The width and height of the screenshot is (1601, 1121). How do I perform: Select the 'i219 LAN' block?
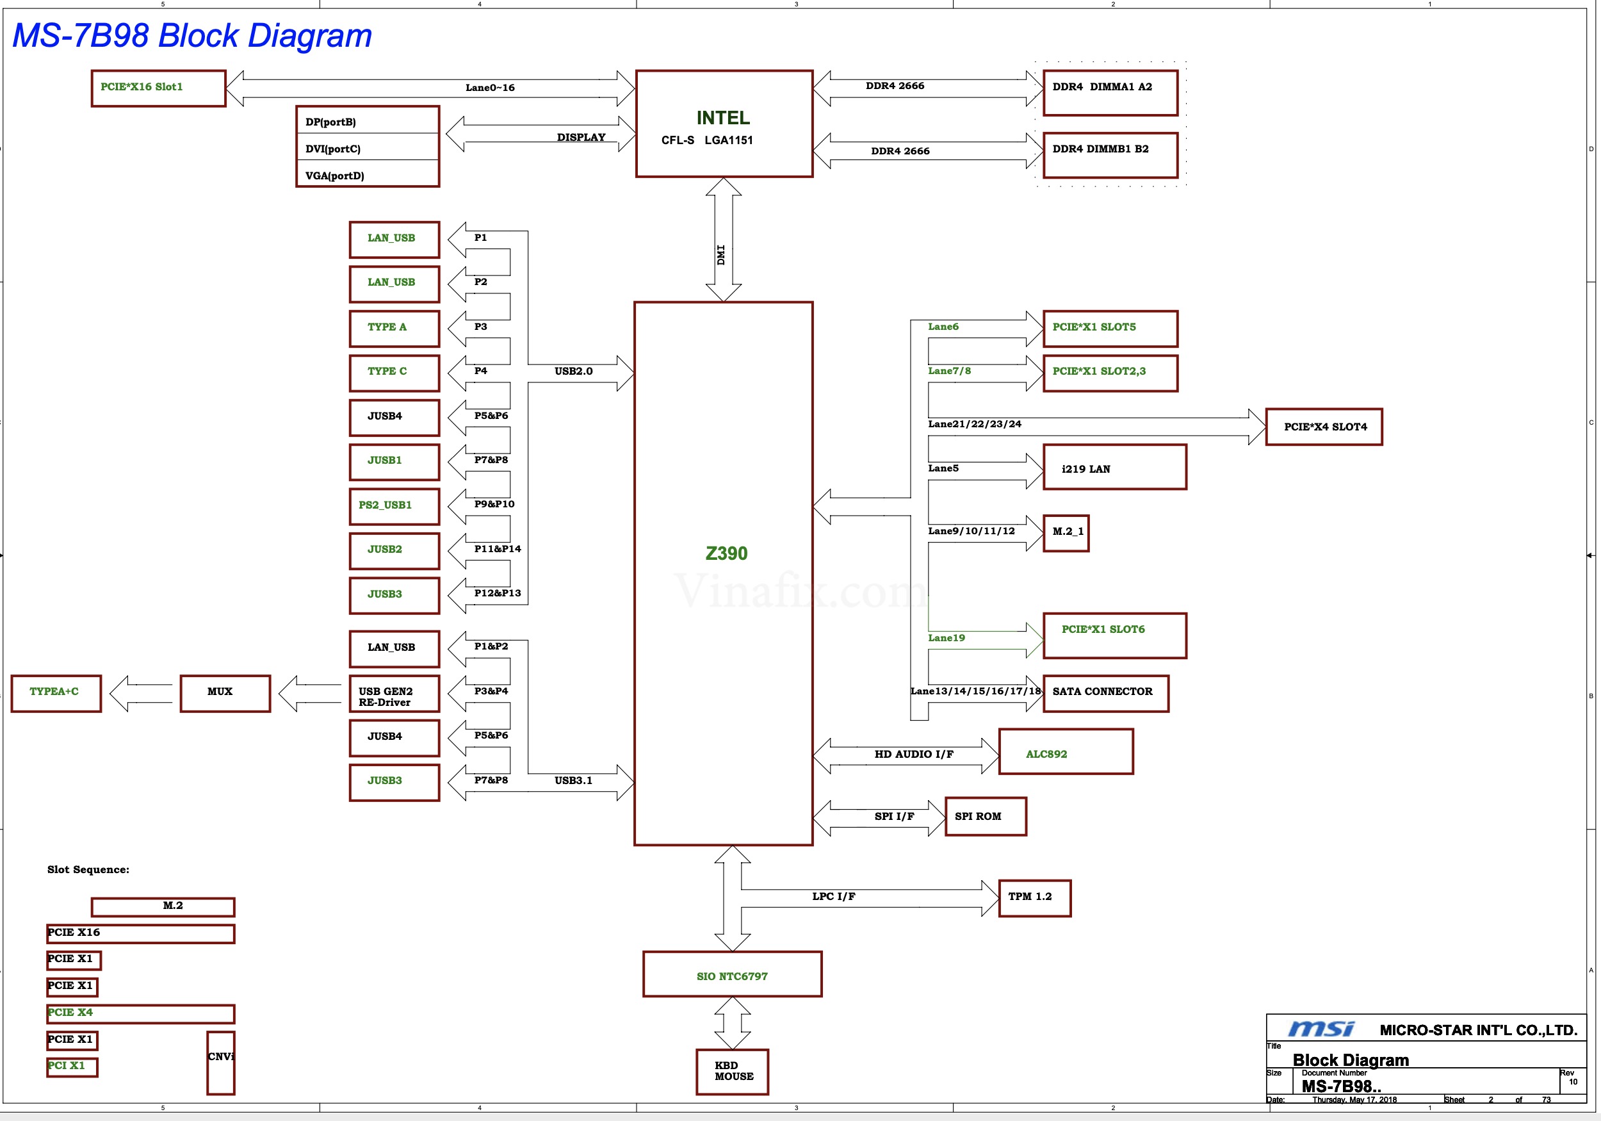click(x=1114, y=467)
